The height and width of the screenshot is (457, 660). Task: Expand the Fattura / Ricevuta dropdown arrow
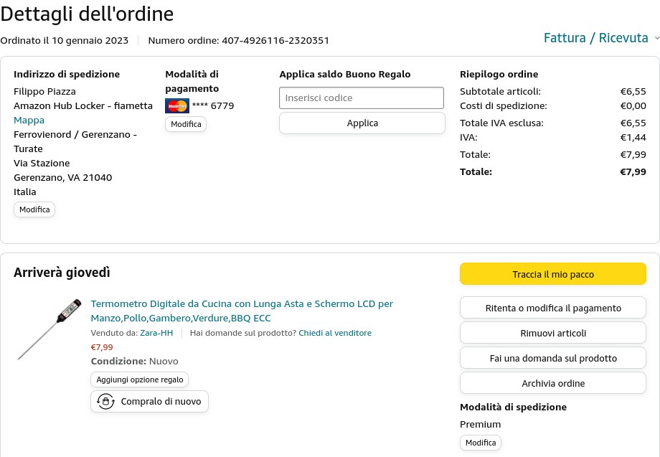point(656,38)
